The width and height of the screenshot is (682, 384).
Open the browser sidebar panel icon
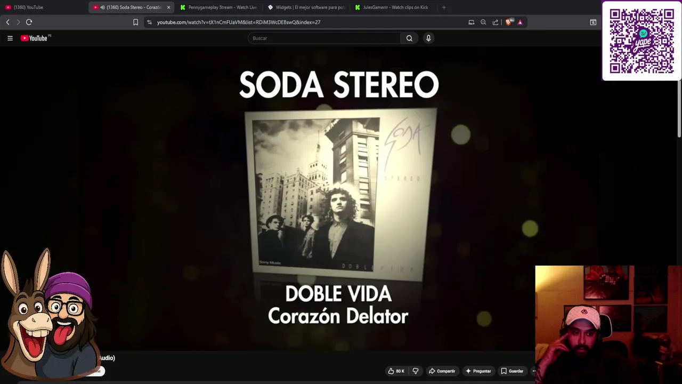[x=593, y=22]
